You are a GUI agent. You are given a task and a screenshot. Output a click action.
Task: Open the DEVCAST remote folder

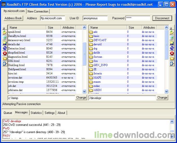[100, 40]
